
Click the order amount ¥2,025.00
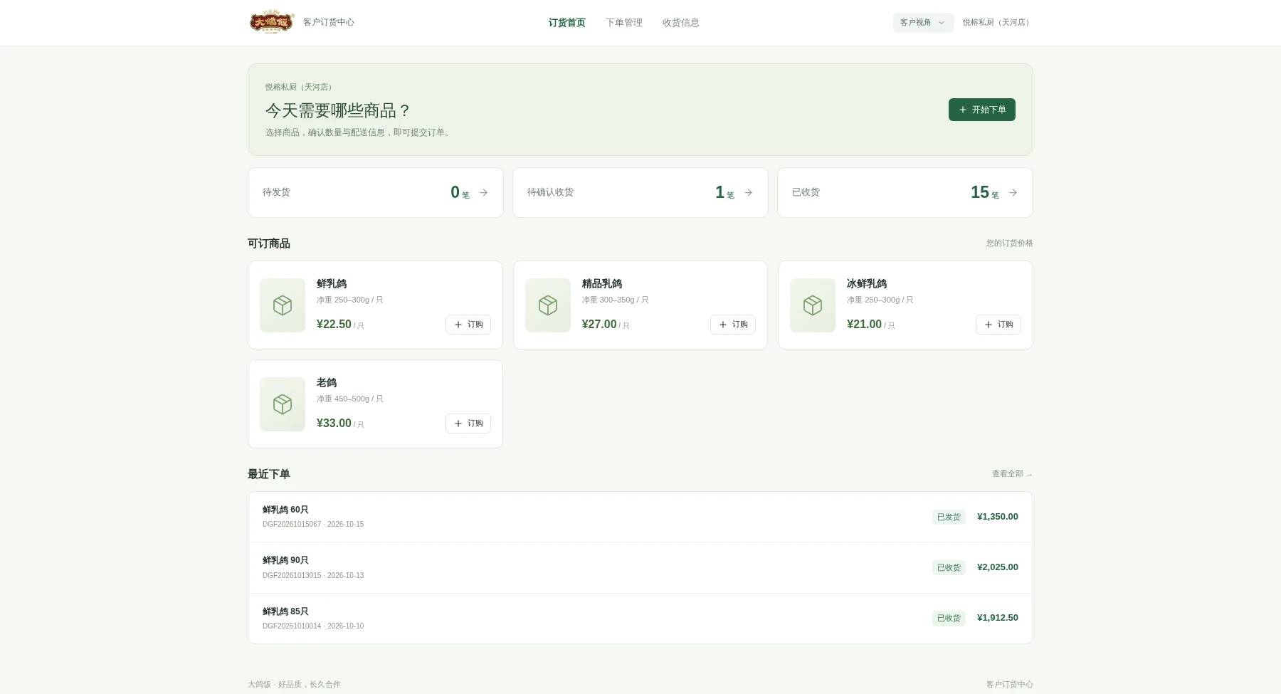[x=998, y=567]
